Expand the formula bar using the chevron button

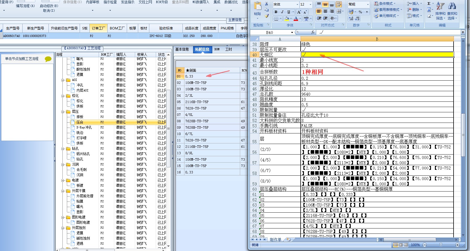463,32
